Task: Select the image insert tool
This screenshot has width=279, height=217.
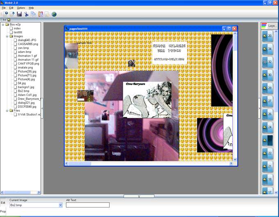Action: pos(9,20)
